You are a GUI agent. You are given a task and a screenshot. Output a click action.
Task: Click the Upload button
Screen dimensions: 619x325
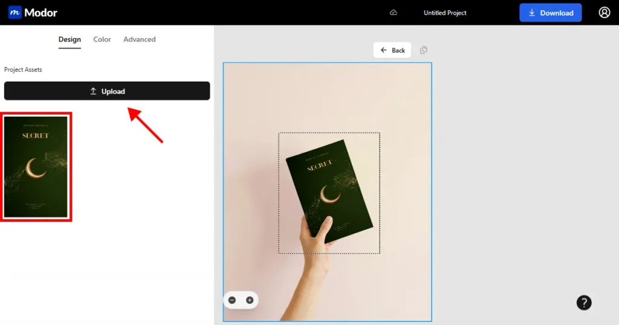[107, 91]
